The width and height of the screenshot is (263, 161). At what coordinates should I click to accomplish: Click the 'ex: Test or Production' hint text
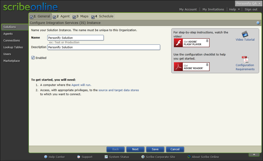tap(64, 42)
